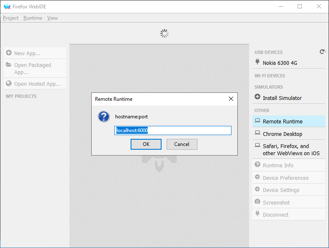Maximize the Firefox WebIDE window

pyautogui.click(x=300, y=7)
